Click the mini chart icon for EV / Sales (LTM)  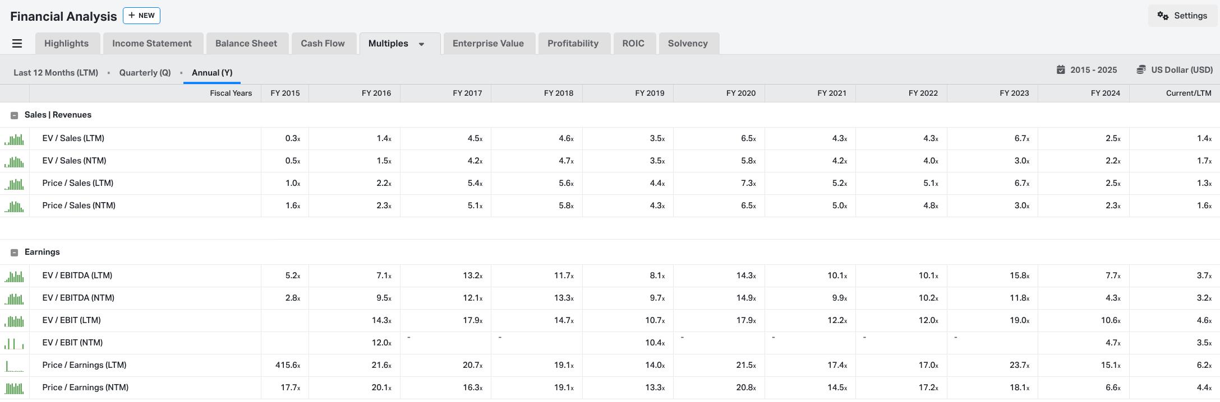coord(15,139)
